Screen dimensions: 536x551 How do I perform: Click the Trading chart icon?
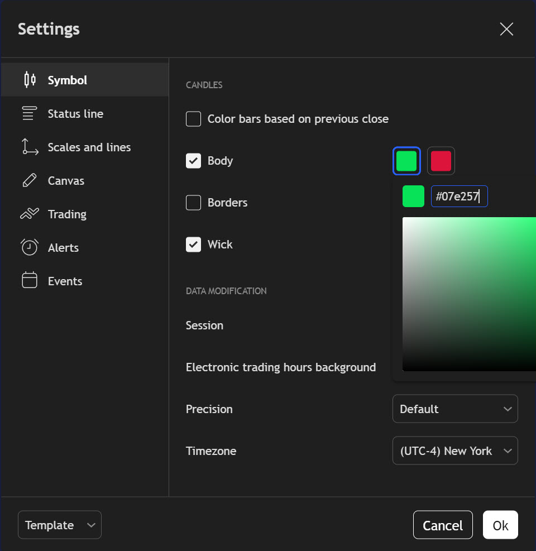[30, 214]
